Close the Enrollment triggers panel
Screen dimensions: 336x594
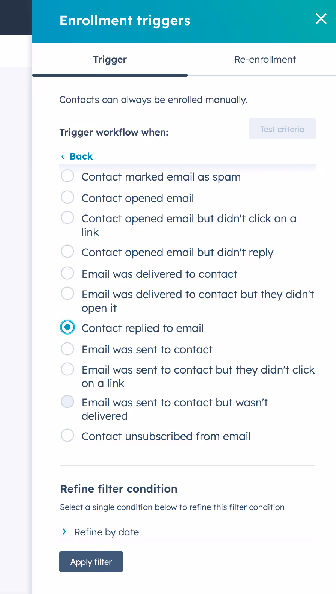[321, 18]
